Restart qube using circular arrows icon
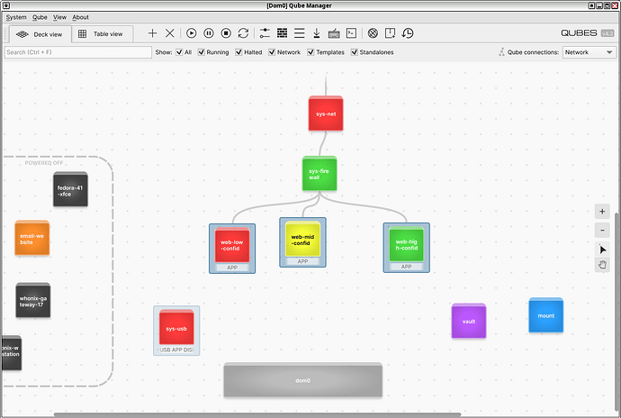Viewport: 621px width, 418px height. [x=243, y=33]
